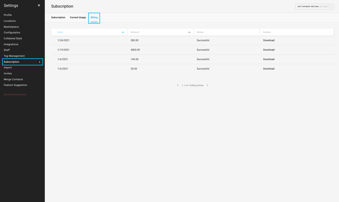Select the Billing tab
339x202 pixels.
[94, 18]
